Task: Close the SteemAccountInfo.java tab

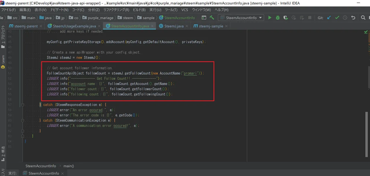Action: pyautogui.click(x=152, y=26)
